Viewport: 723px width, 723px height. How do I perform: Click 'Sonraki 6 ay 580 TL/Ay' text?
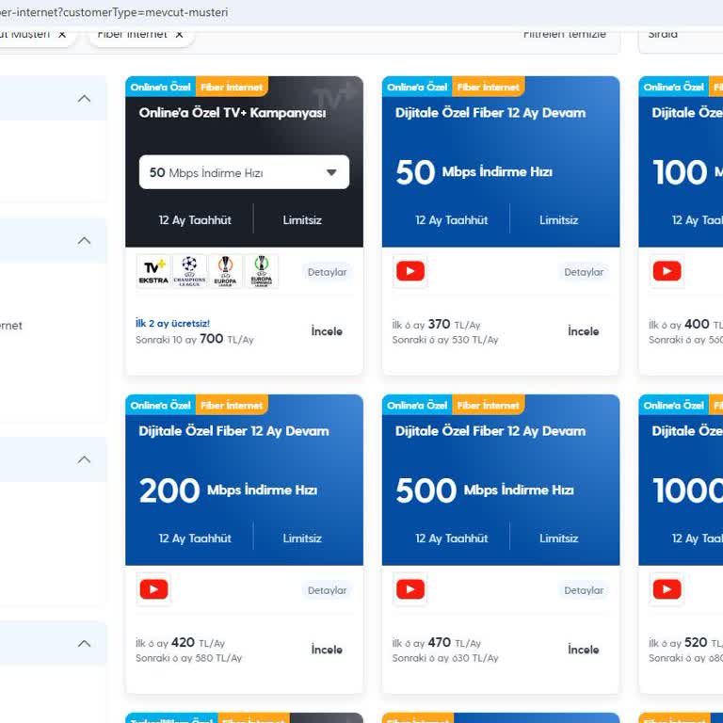click(x=188, y=658)
